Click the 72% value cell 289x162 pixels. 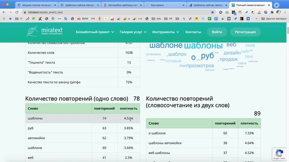pos(129,82)
